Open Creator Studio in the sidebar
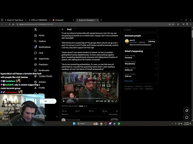 pyautogui.click(x=43, y=76)
